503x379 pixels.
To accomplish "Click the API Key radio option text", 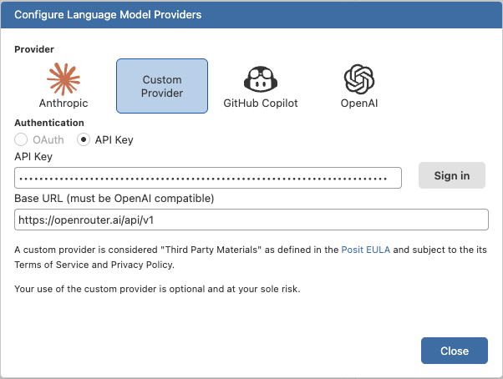I will [114, 139].
